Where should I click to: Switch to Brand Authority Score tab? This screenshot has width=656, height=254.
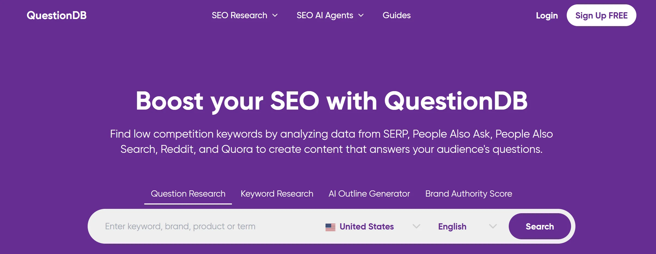pos(469,194)
